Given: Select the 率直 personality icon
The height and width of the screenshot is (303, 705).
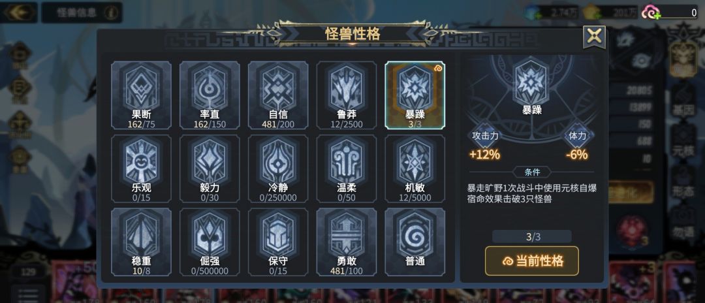Looking at the screenshot, I should tap(210, 95).
